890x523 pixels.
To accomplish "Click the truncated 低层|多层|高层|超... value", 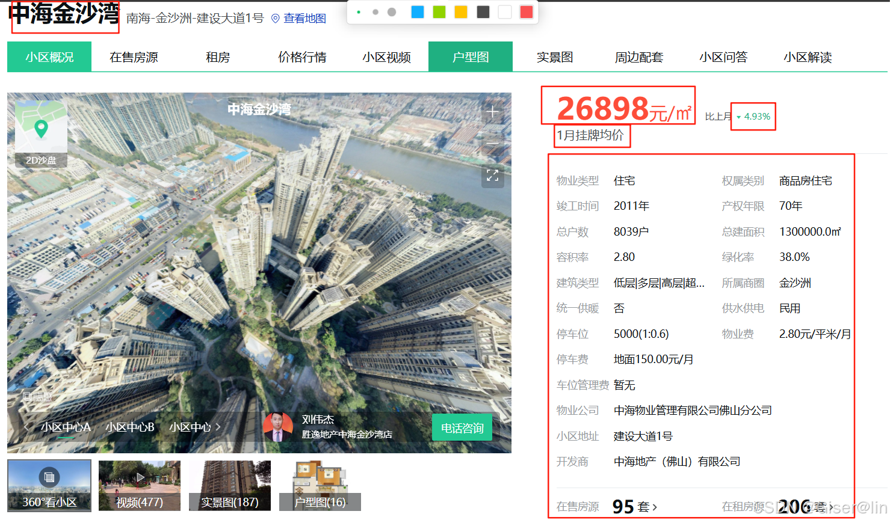I will click(x=659, y=283).
